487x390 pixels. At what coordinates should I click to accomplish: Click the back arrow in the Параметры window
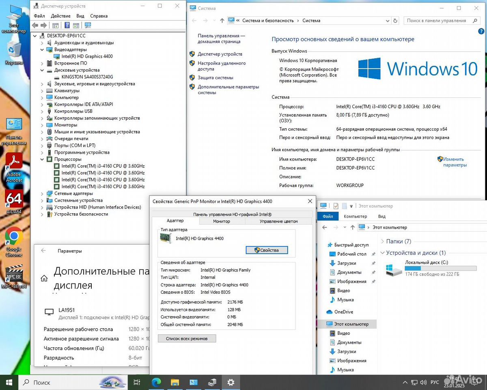pos(43,251)
